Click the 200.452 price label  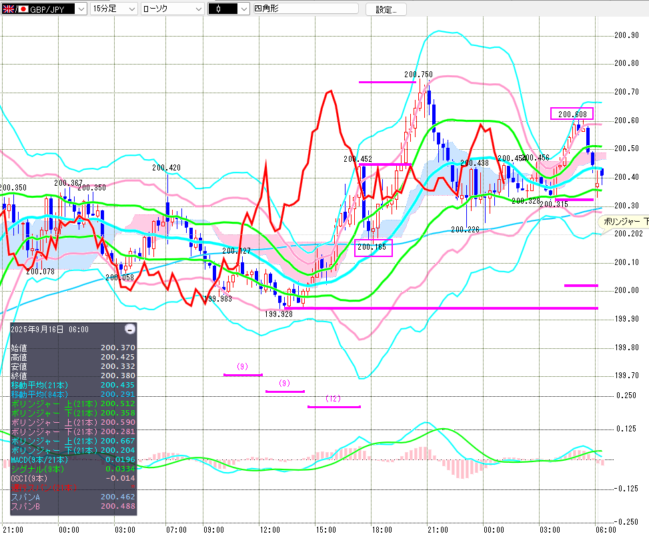tap(358, 159)
